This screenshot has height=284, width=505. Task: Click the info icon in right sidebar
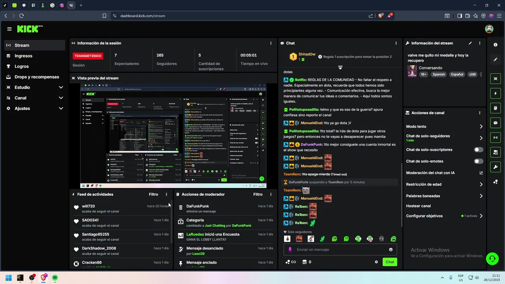tap(496, 45)
